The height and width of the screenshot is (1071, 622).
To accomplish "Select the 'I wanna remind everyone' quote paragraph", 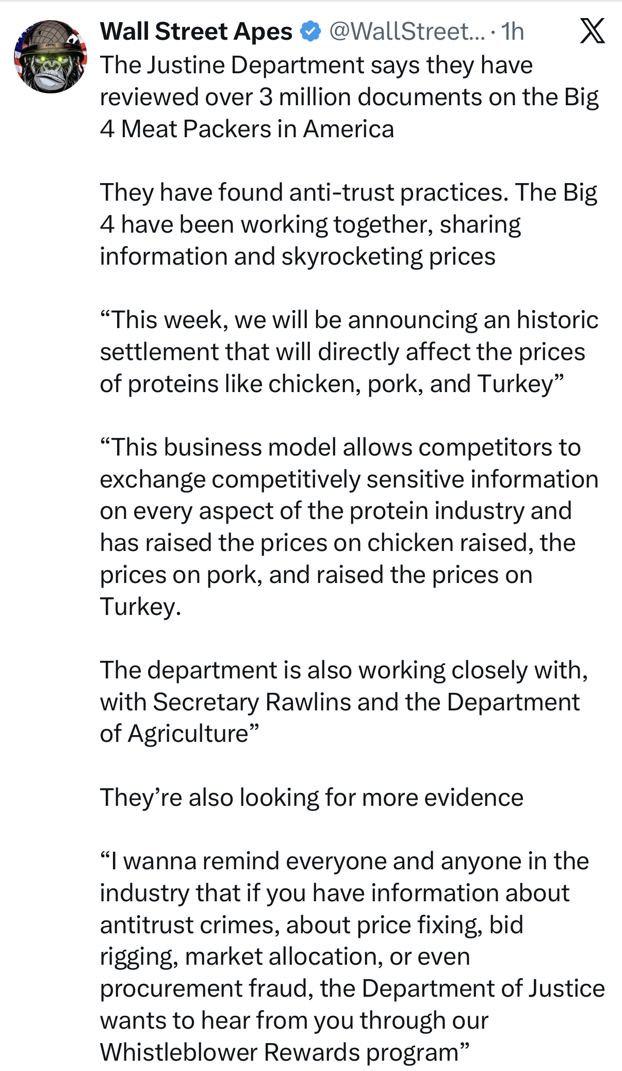I will tap(352, 956).
